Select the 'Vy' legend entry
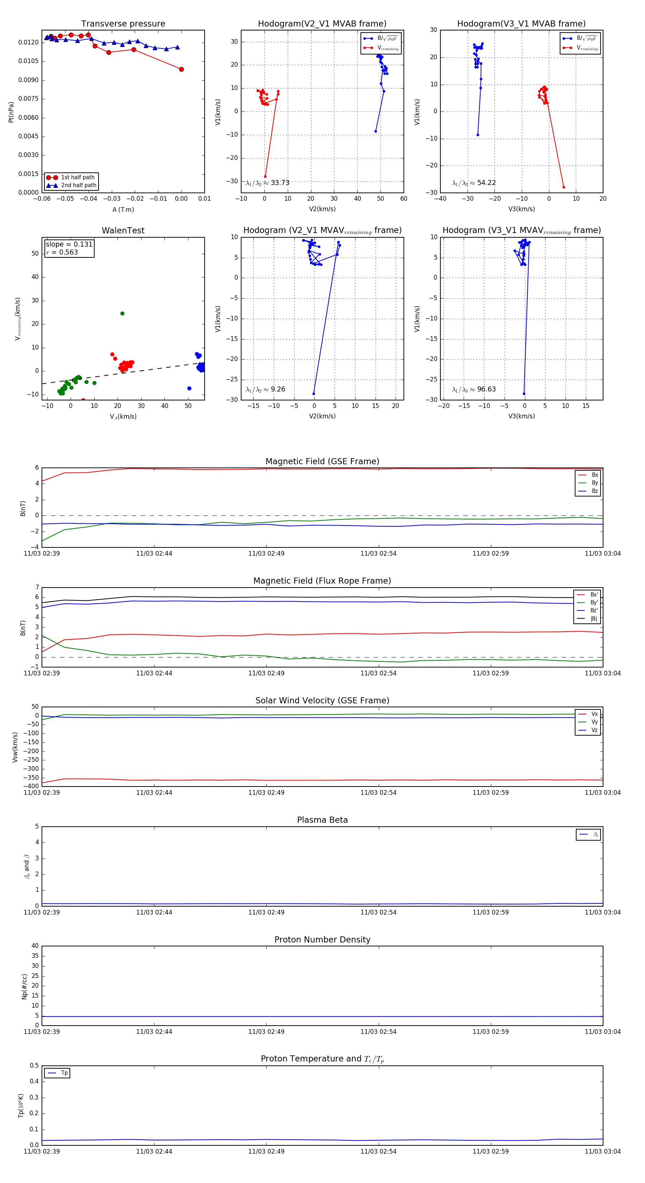The width and height of the screenshot is (645, 1183). [588, 722]
